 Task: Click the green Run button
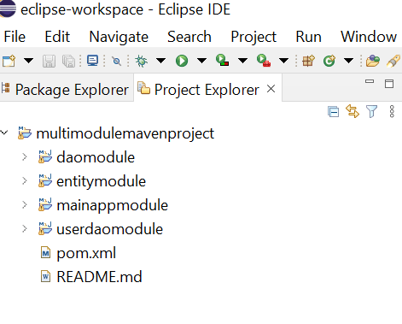click(182, 61)
